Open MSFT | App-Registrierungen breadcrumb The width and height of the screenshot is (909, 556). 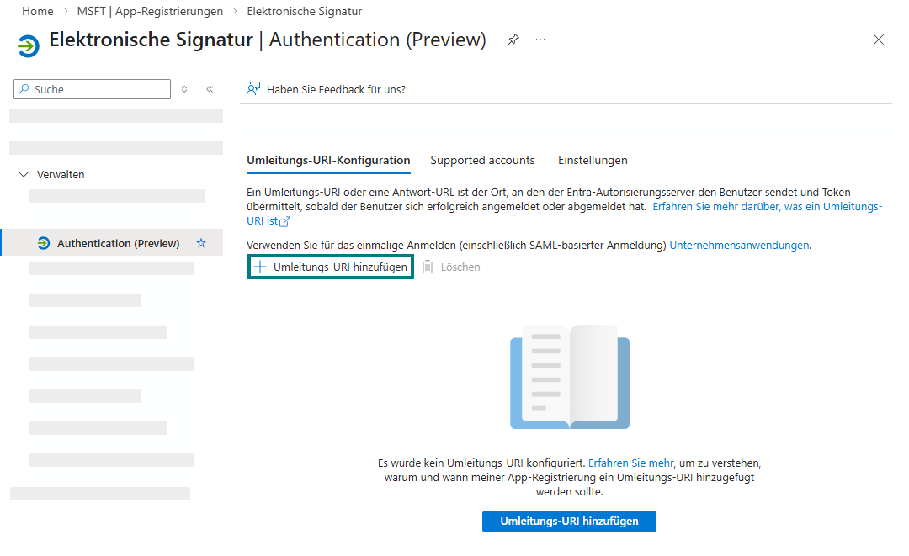click(150, 12)
